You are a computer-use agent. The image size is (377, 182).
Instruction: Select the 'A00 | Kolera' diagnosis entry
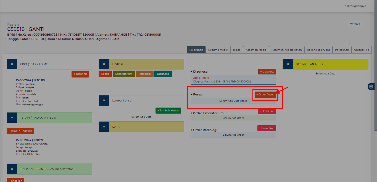[x=201, y=78]
